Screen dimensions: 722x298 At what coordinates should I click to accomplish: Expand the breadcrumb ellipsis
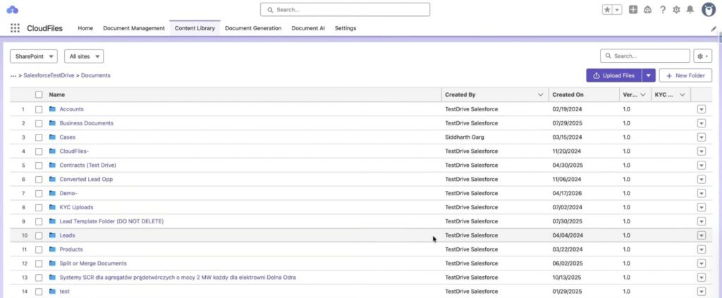point(13,75)
